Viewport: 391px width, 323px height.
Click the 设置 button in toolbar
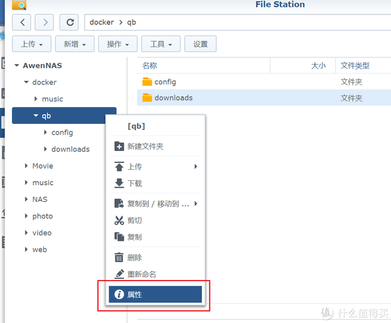(x=201, y=44)
